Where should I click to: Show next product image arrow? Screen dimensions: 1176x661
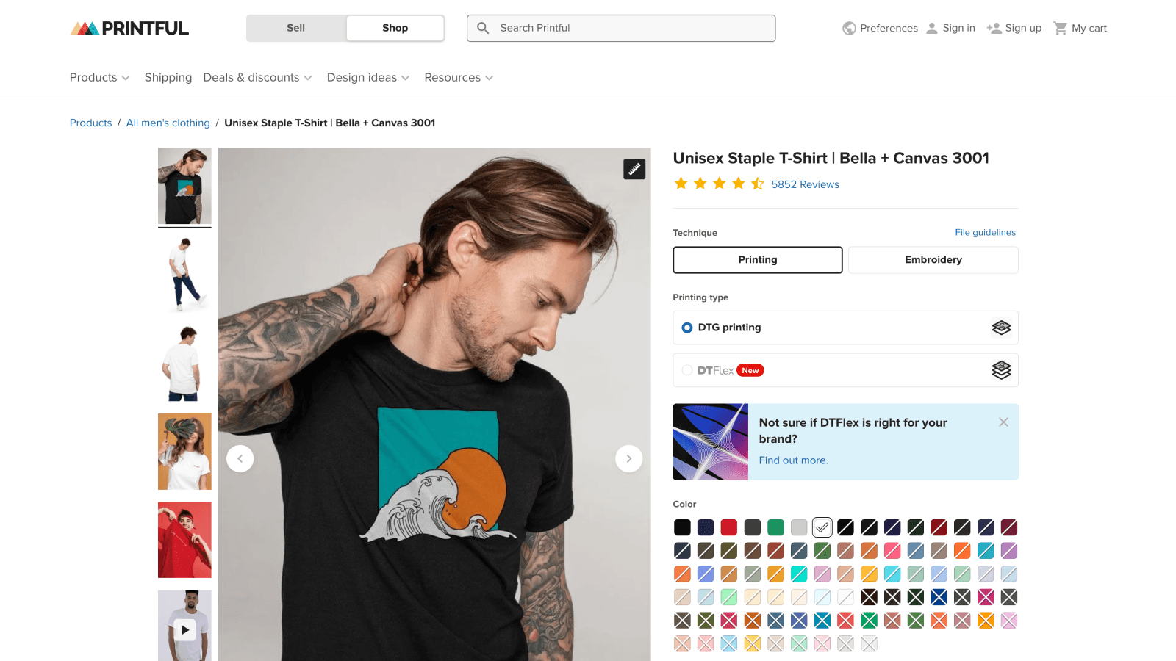[x=628, y=458]
